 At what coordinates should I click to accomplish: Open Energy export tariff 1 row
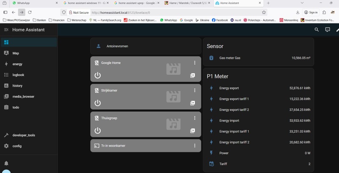[x=258, y=99]
